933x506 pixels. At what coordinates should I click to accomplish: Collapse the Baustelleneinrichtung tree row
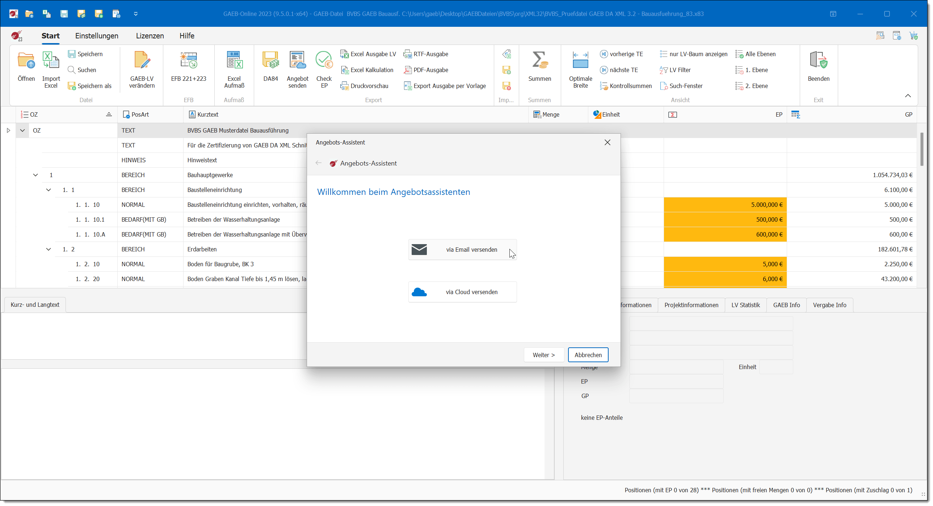pyautogui.click(x=49, y=189)
